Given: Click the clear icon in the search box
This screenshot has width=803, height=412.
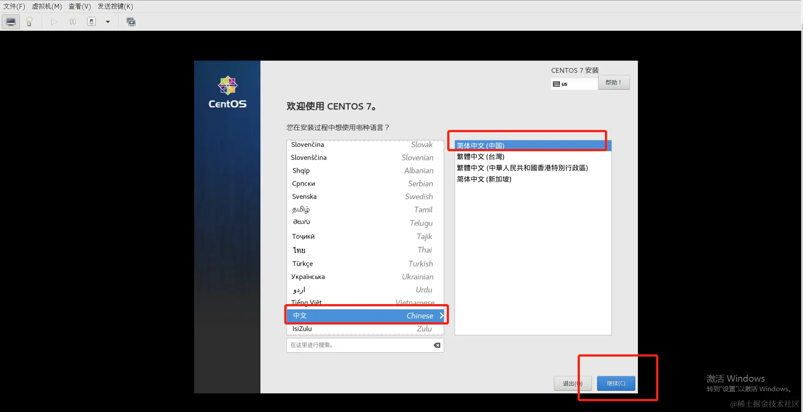Looking at the screenshot, I should 436,345.
